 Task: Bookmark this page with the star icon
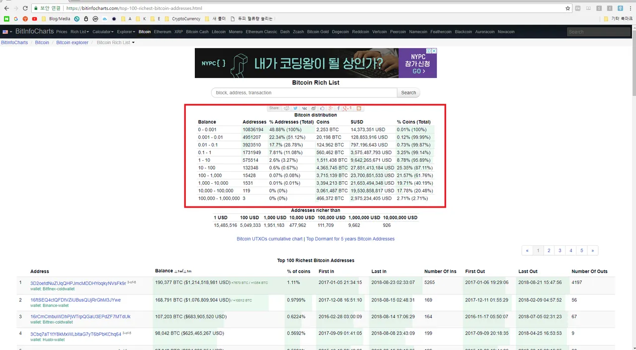tap(568, 8)
